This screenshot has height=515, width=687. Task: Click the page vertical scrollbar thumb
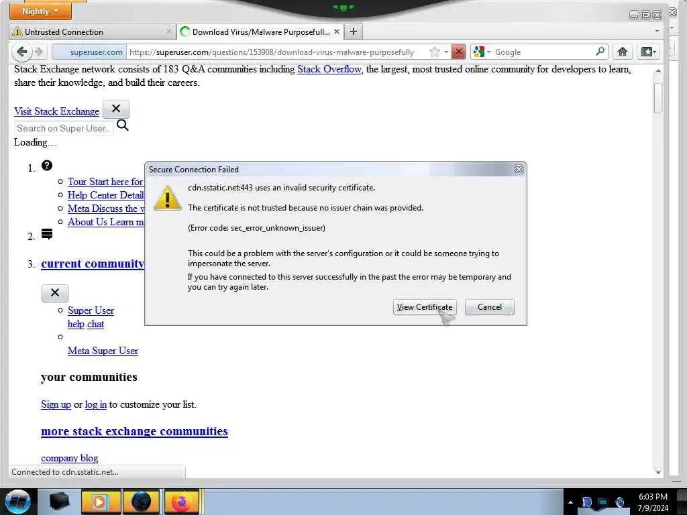coord(657,98)
